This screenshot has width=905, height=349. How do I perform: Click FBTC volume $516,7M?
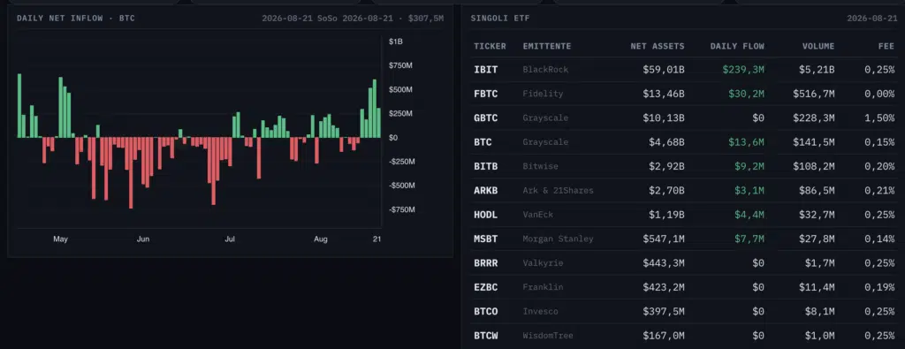pyautogui.click(x=814, y=94)
